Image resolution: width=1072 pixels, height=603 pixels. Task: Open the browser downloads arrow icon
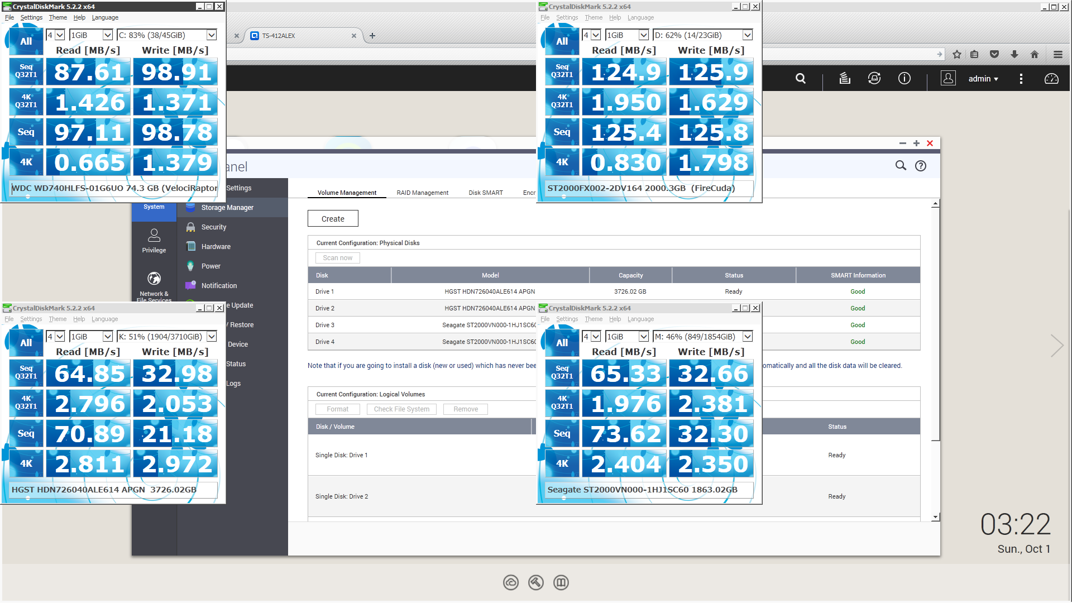click(x=1014, y=54)
